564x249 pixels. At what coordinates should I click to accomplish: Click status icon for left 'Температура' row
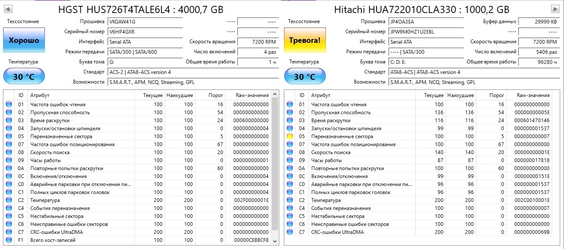(x=9, y=200)
